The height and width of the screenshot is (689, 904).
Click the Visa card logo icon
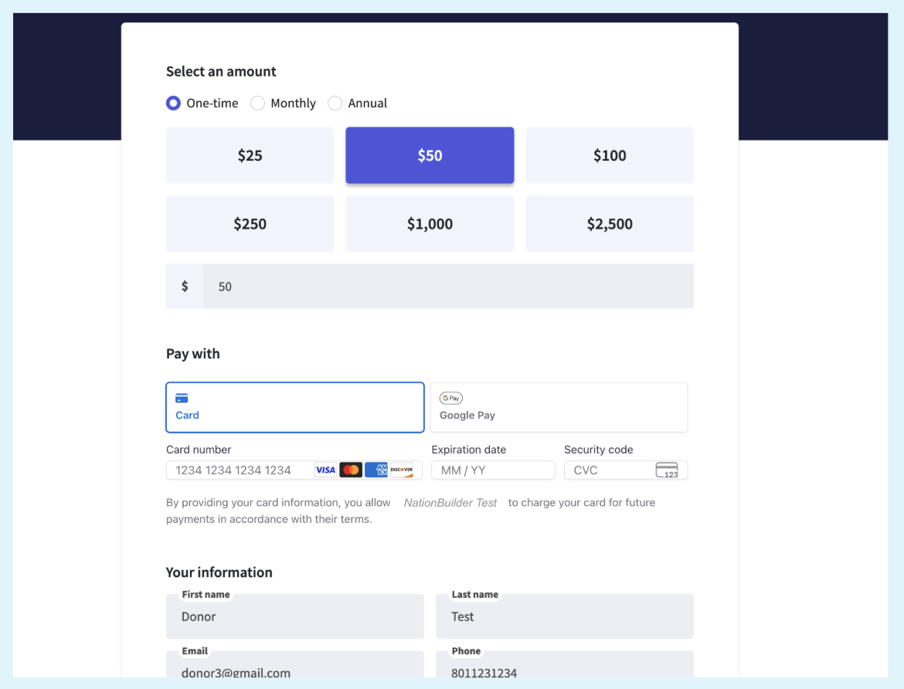point(325,470)
